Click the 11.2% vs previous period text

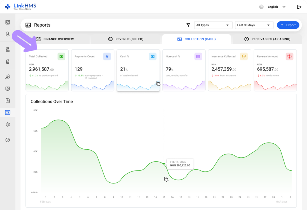(43, 76)
